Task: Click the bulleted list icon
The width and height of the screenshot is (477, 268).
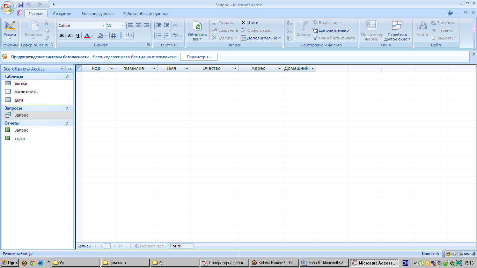Action: 167,36
